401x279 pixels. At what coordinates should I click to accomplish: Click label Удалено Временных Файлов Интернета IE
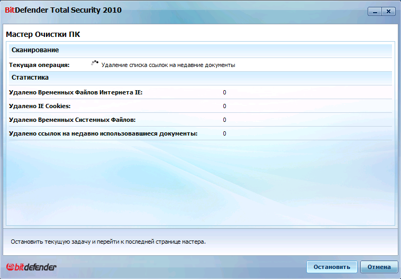pos(76,92)
